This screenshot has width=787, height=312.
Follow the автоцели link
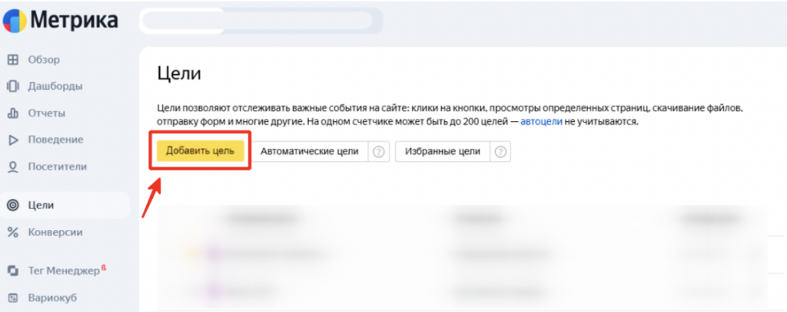(541, 122)
